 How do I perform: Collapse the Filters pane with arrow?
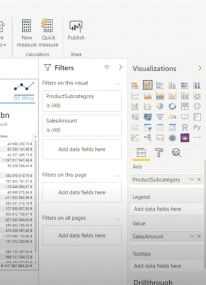[x=121, y=67]
